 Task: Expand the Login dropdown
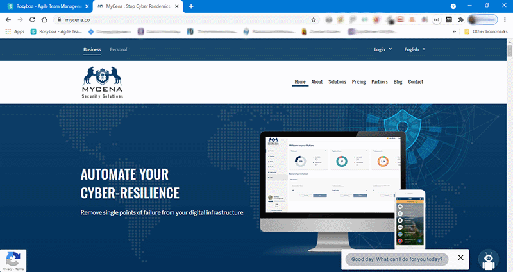pos(382,49)
